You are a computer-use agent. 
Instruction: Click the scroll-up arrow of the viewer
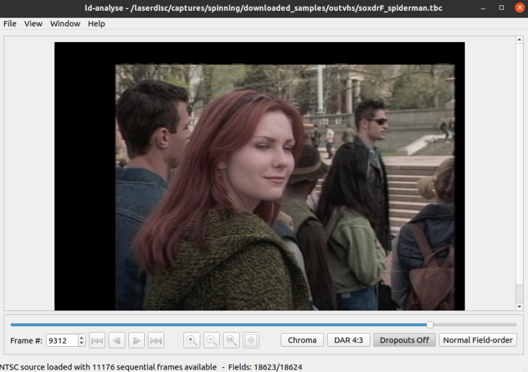pyautogui.click(x=520, y=40)
